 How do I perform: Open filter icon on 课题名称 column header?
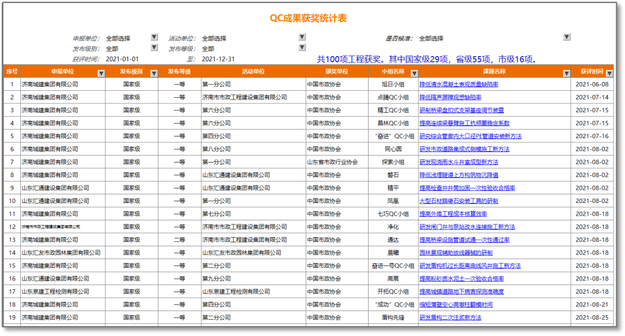pos(567,73)
